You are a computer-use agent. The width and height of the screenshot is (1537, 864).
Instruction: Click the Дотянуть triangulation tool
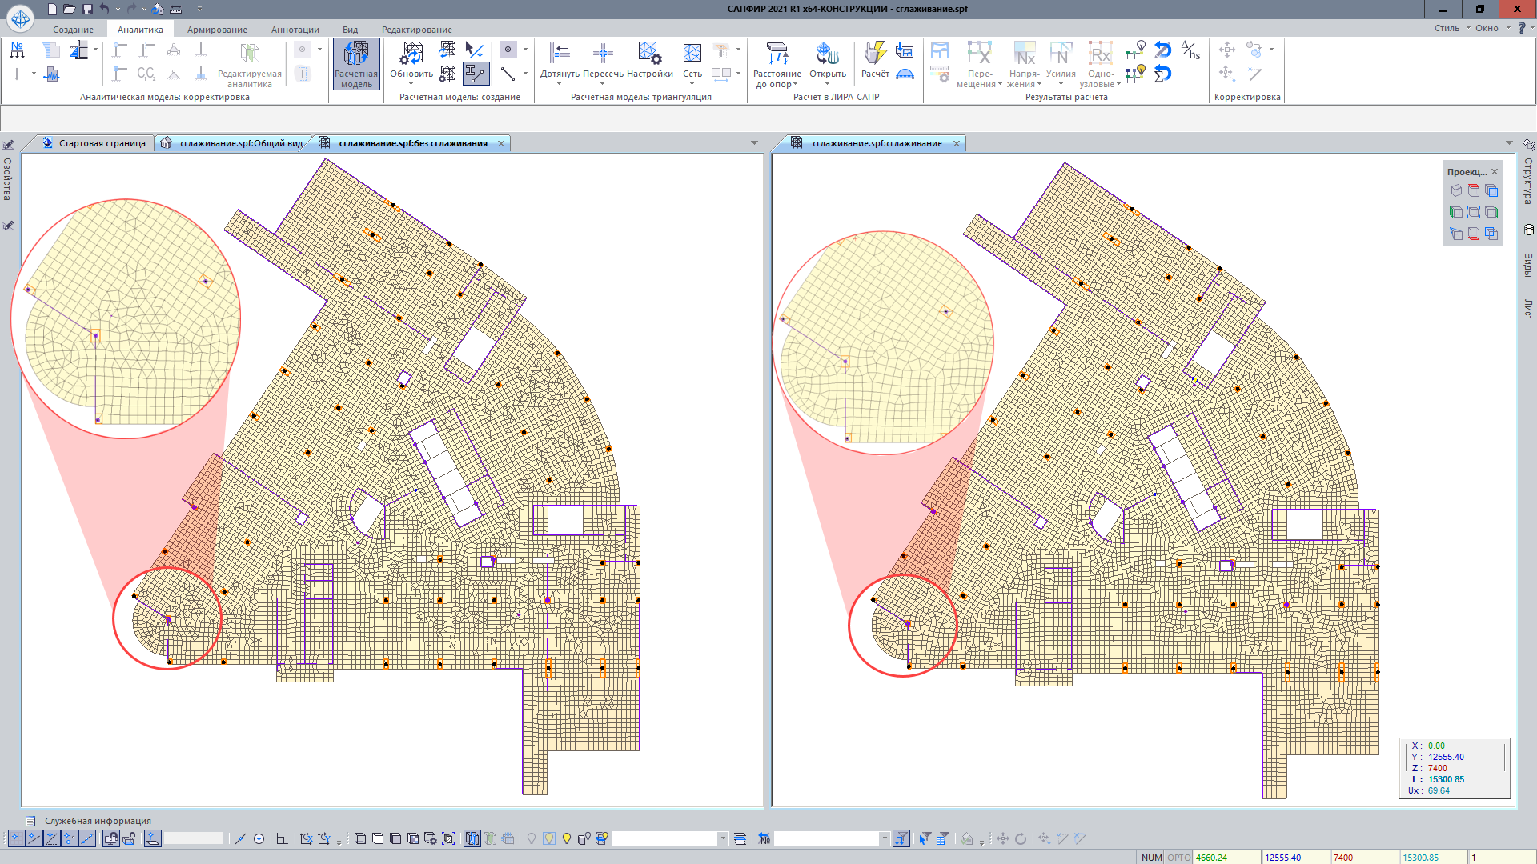[560, 54]
